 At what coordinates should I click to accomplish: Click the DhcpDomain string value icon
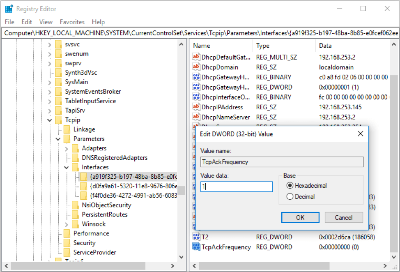point(196,67)
